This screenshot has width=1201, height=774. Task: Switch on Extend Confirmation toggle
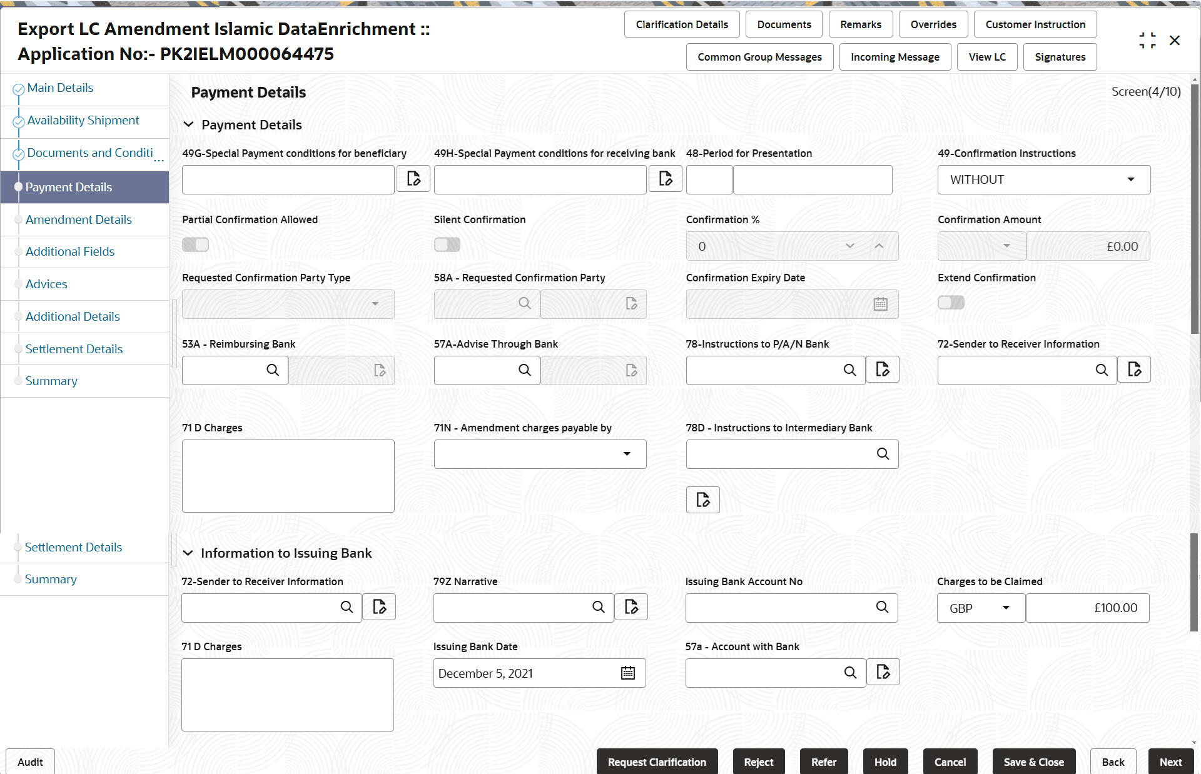click(x=951, y=303)
